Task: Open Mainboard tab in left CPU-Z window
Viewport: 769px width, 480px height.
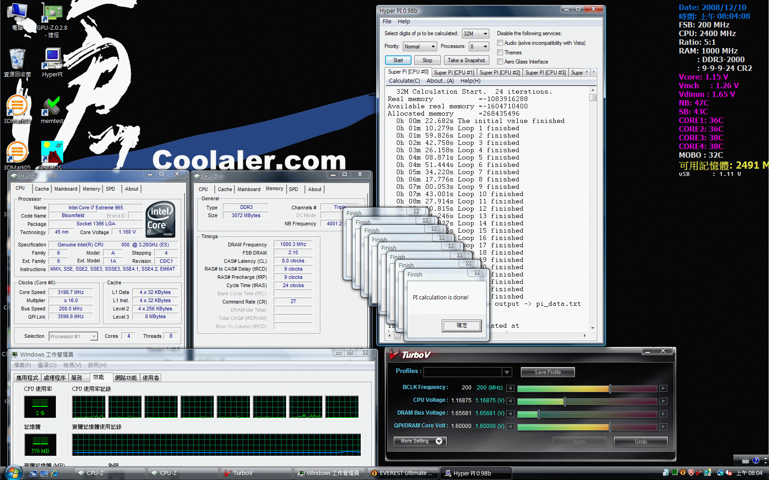Action: click(x=66, y=189)
